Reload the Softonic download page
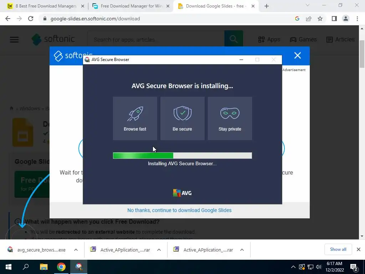This screenshot has width=365, height=274. pyautogui.click(x=31, y=19)
